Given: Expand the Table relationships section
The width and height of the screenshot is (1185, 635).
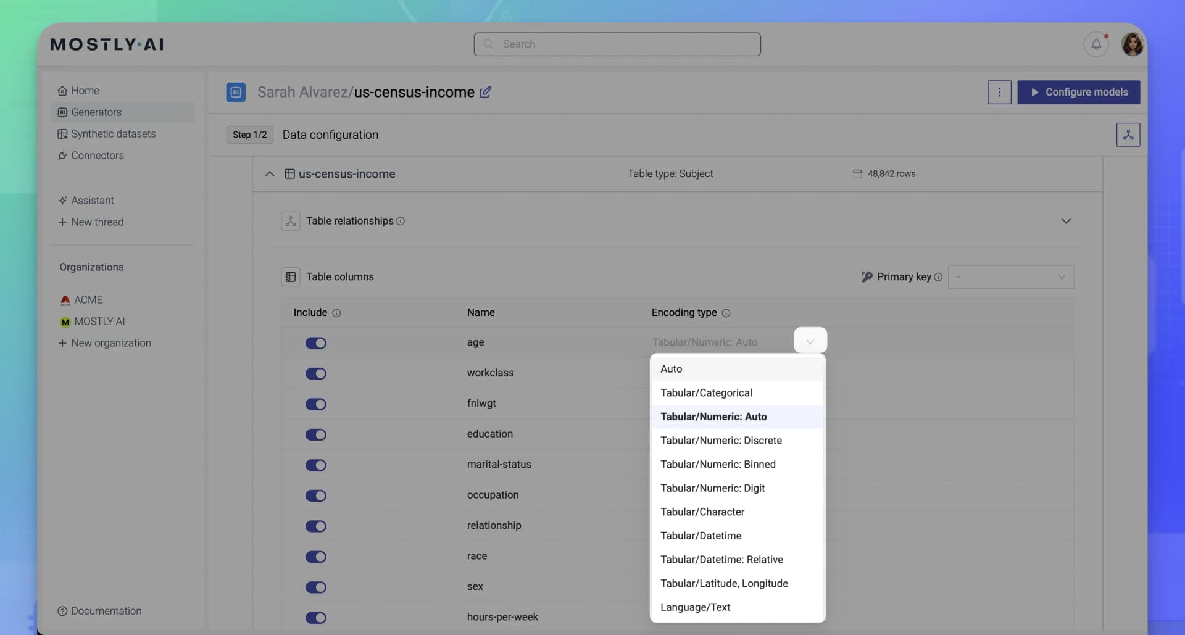Looking at the screenshot, I should tap(1065, 221).
